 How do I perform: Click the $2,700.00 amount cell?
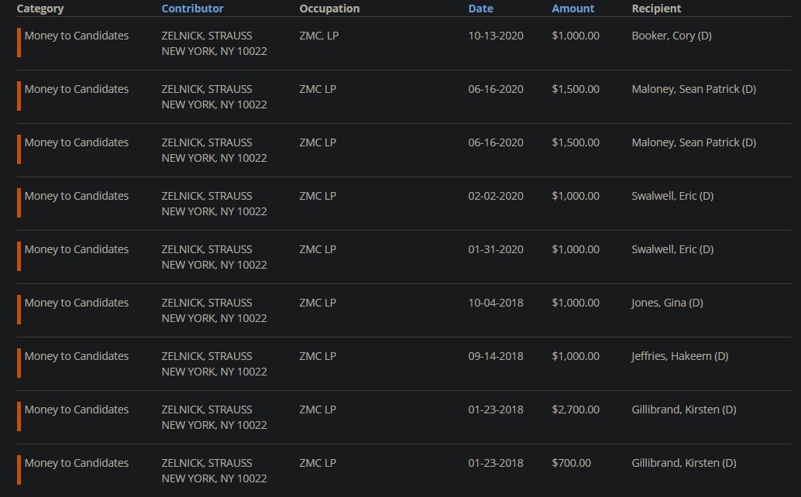(575, 410)
